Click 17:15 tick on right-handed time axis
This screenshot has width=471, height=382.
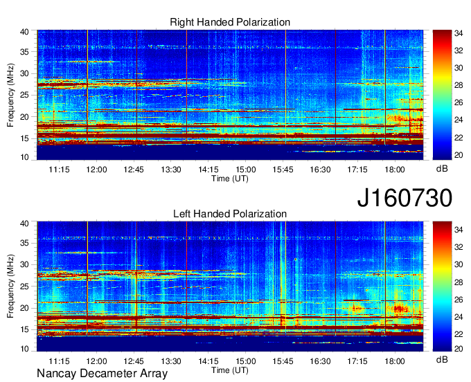point(357,170)
